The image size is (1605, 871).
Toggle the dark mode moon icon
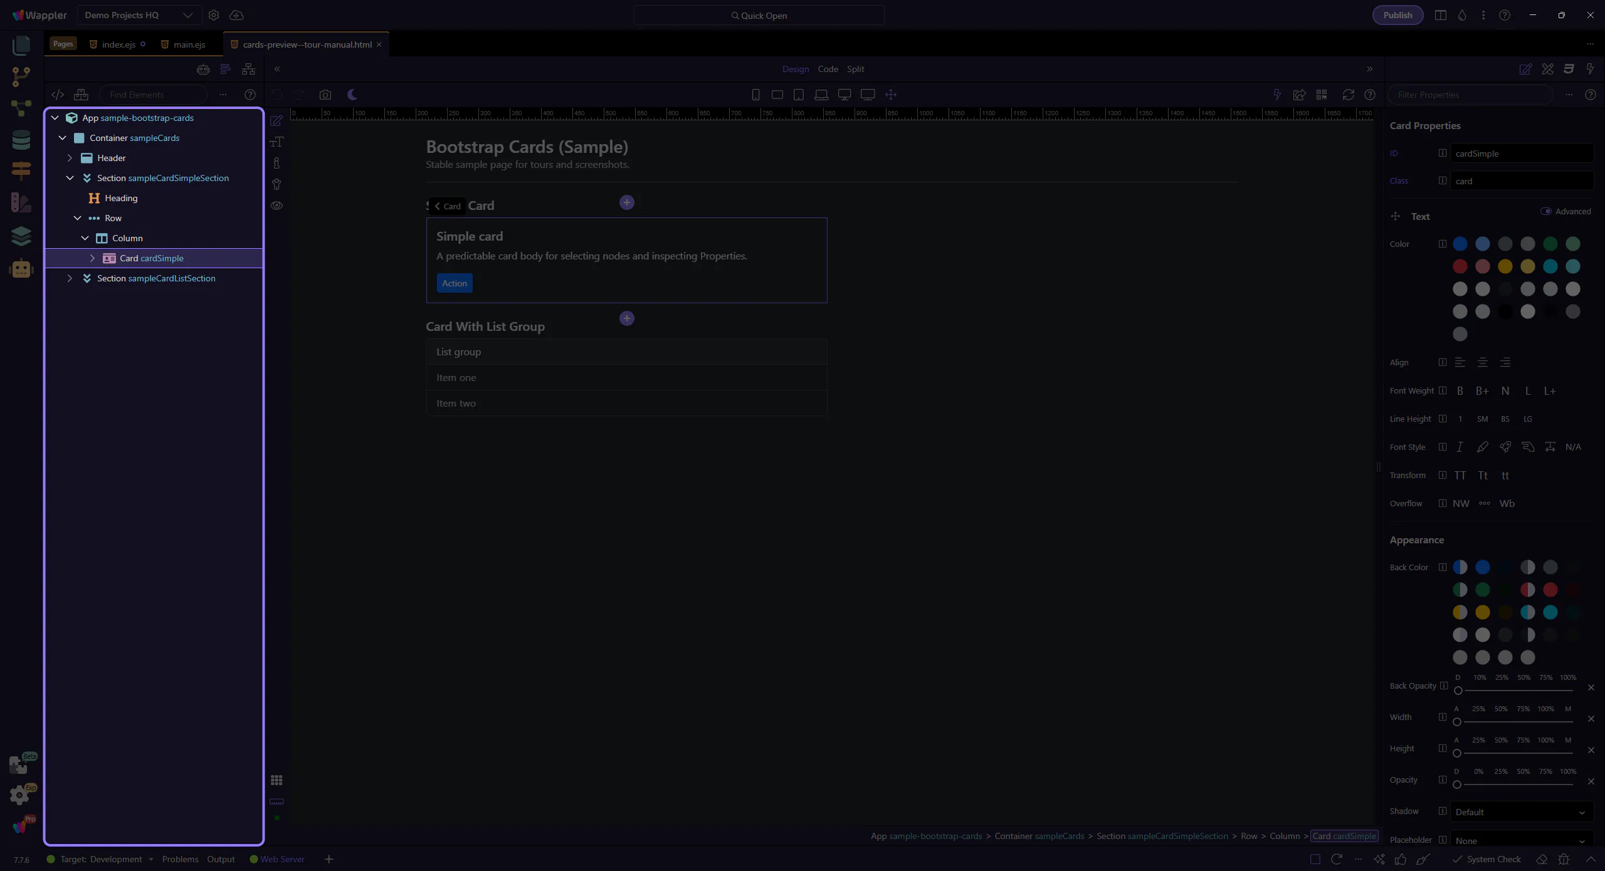point(352,95)
